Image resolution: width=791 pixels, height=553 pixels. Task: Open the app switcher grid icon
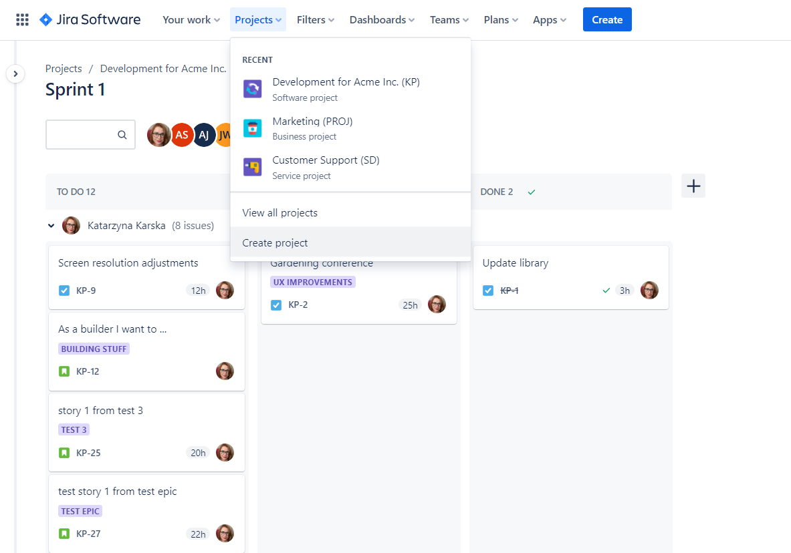click(22, 20)
